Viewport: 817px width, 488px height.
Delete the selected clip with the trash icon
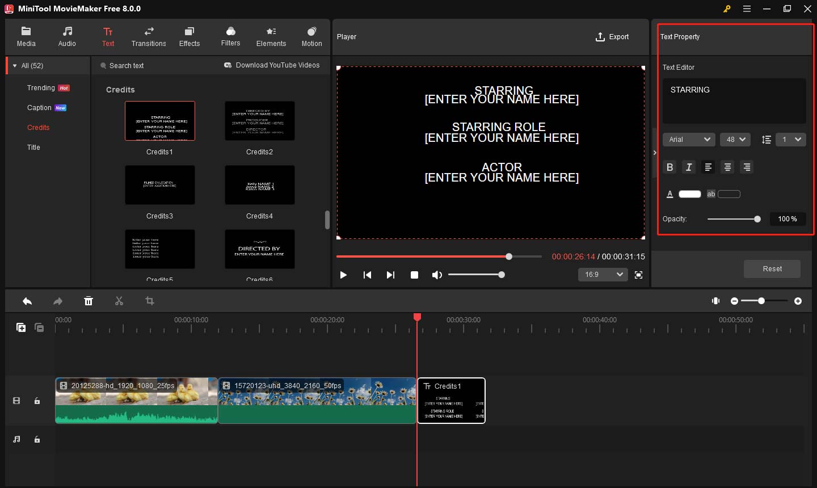[89, 301]
